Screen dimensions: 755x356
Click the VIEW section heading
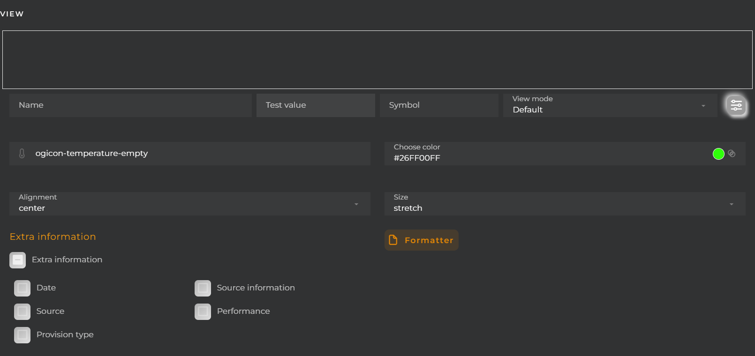(x=12, y=14)
